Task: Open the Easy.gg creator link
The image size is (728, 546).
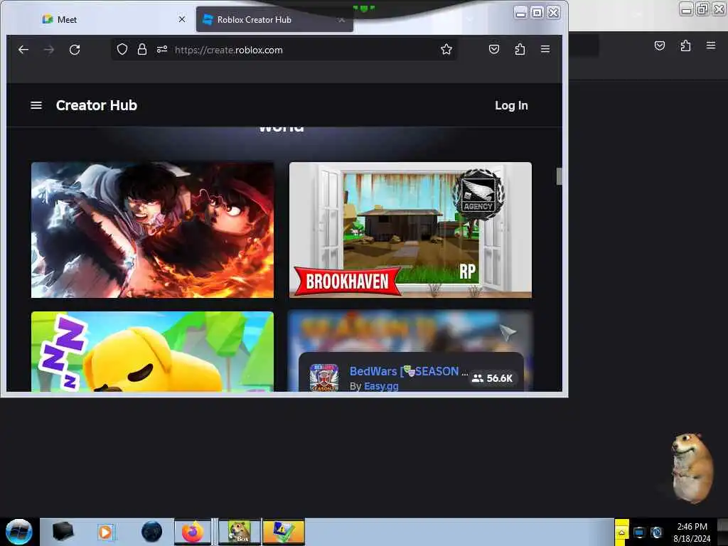Action: pos(381,386)
